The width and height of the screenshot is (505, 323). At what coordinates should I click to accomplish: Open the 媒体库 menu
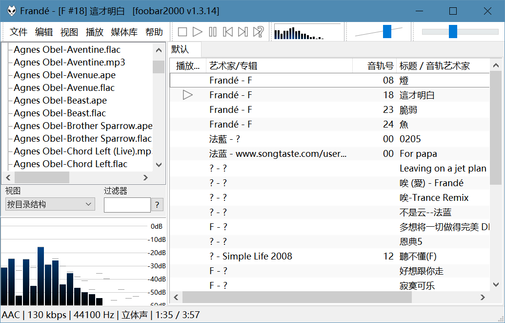coord(124,32)
